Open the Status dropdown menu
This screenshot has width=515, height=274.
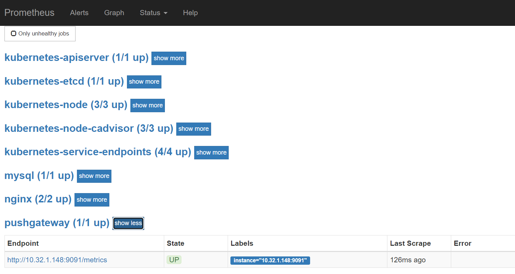[153, 13]
